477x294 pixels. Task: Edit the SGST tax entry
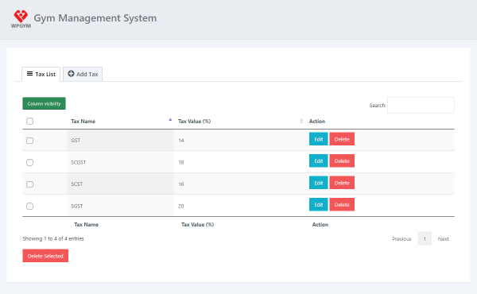[319, 205]
